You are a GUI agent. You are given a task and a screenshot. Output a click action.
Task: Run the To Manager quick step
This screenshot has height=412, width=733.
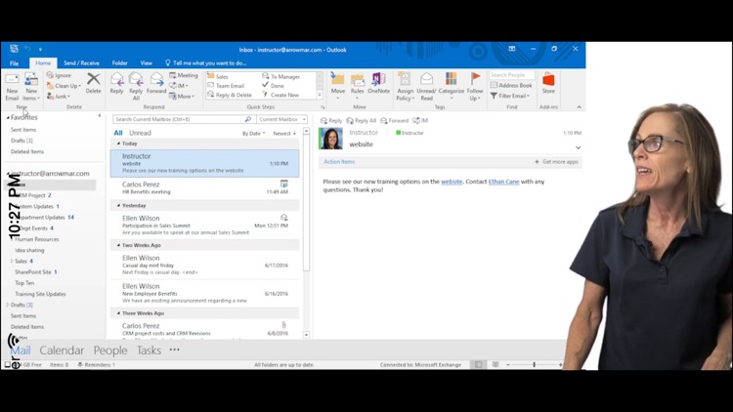click(280, 76)
